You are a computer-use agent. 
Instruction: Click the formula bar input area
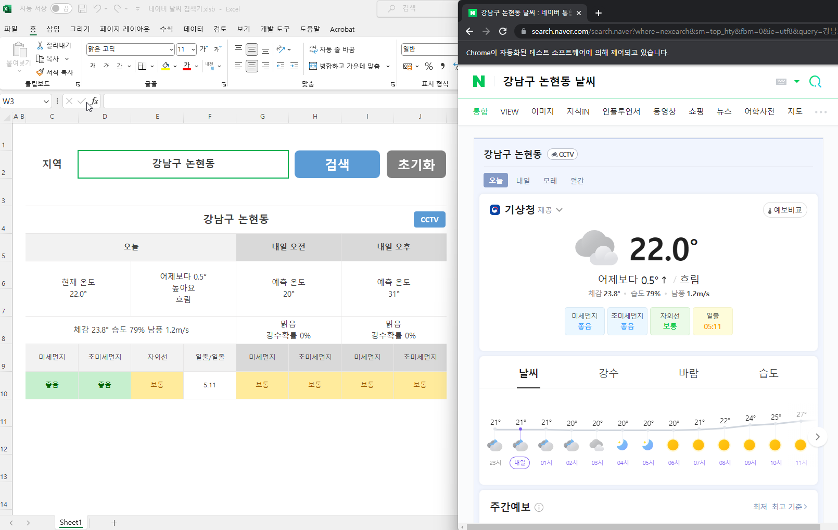[x=280, y=101]
